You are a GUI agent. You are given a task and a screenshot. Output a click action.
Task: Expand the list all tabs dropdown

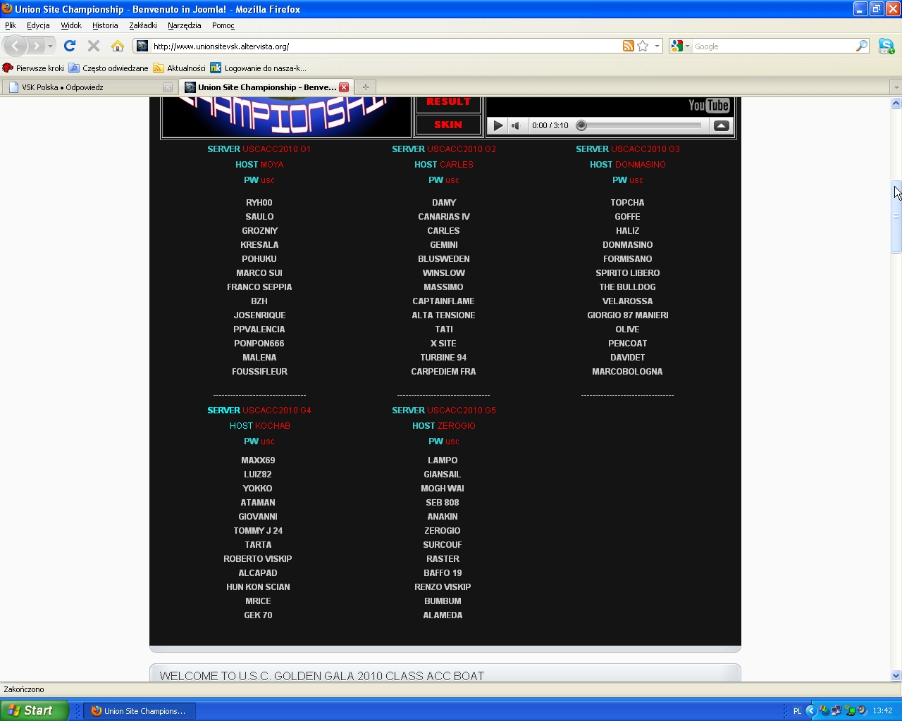(896, 87)
